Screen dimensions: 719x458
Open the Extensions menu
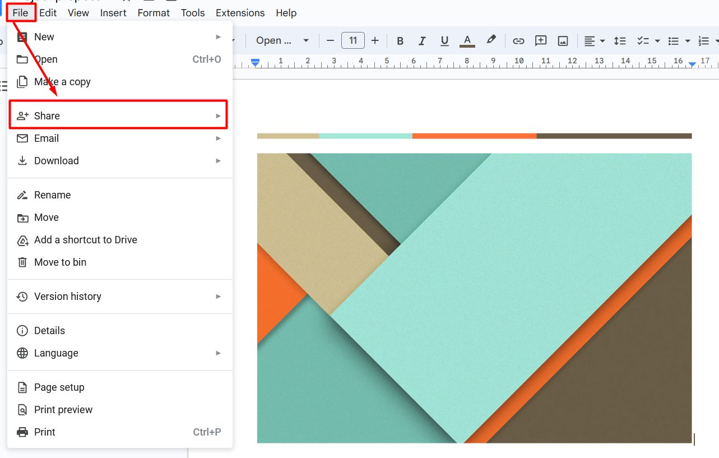point(240,12)
